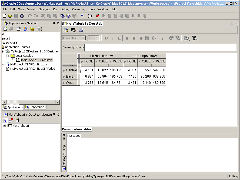Select the Presentation Editor tab
240x180 pixels.
point(77,129)
